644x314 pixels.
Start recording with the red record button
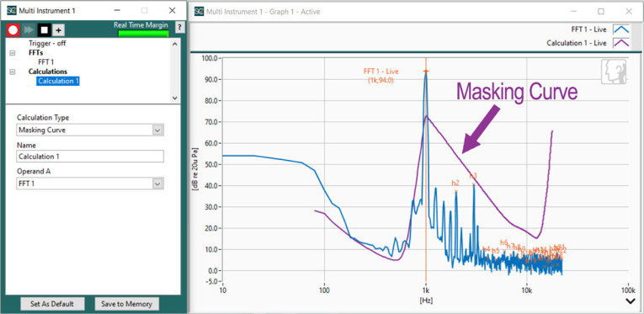point(13,30)
